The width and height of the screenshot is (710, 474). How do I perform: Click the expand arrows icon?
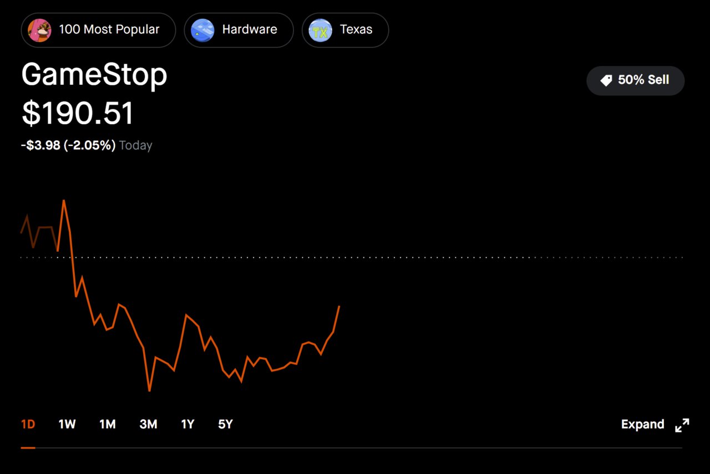pos(682,425)
